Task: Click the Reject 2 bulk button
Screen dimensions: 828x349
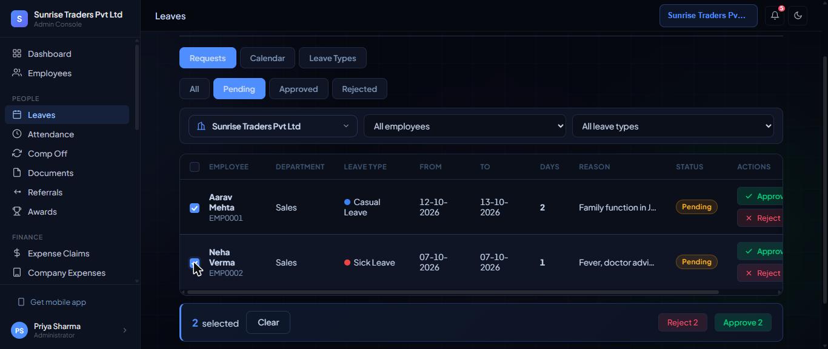Action: 683,322
